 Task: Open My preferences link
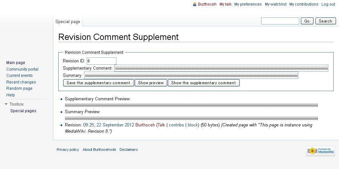[x=248, y=4]
